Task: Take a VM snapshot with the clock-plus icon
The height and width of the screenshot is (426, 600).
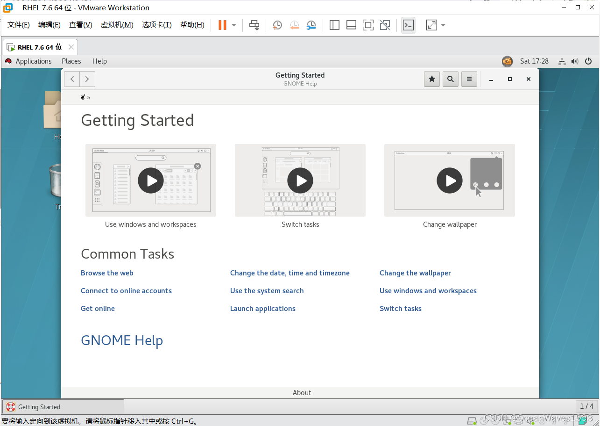Action: click(277, 25)
